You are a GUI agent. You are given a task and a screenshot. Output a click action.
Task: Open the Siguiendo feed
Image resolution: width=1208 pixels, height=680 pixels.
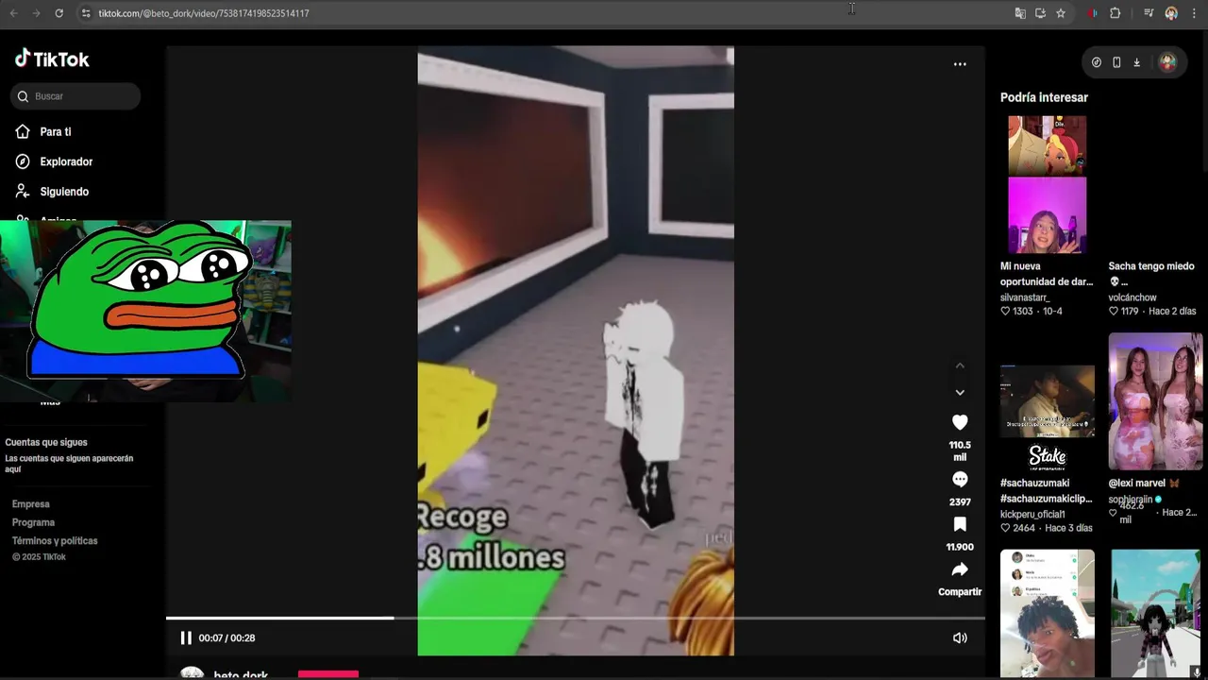pyautogui.click(x=64, y=192)
